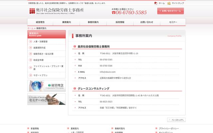213x133 pixels.
Task: Click the arrow icon beside 助成金申請
Action: click(x=31, y=60)
